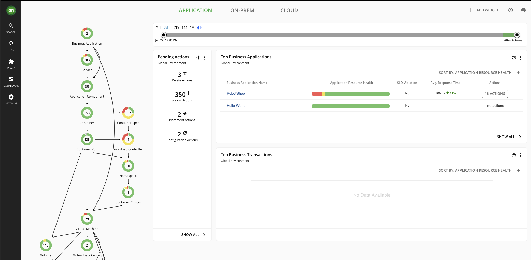Select the Namespace node showing 80
This screenshot has width=531, height=260.
128,166
